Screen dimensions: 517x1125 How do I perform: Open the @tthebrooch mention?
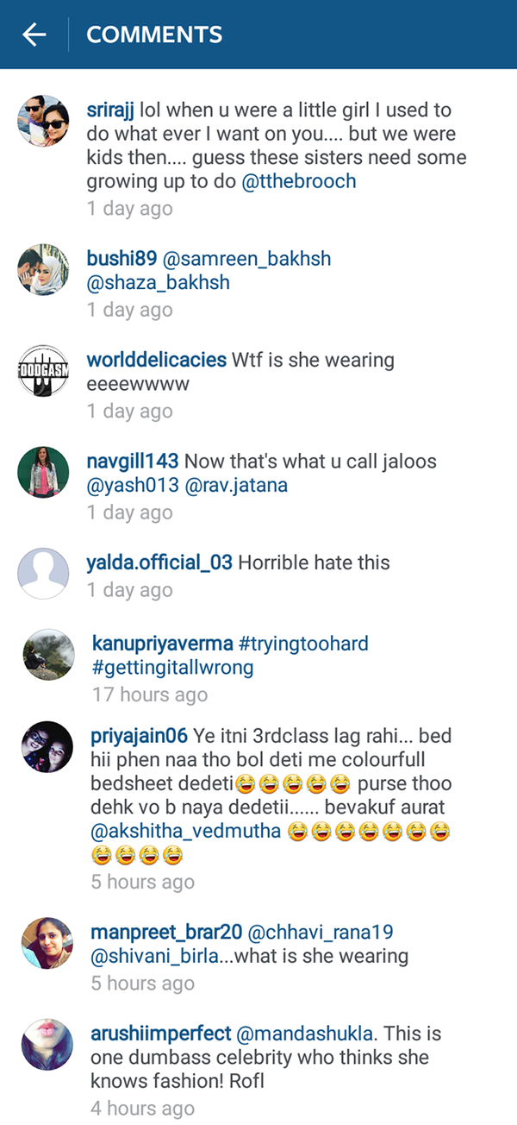click(x=298, y=182)
